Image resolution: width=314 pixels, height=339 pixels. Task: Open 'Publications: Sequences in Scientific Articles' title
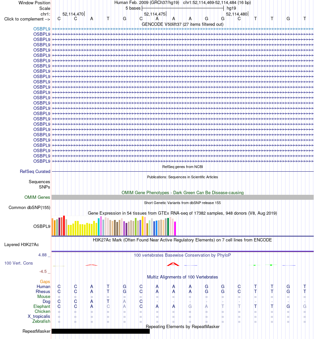[x=182, y=177]
